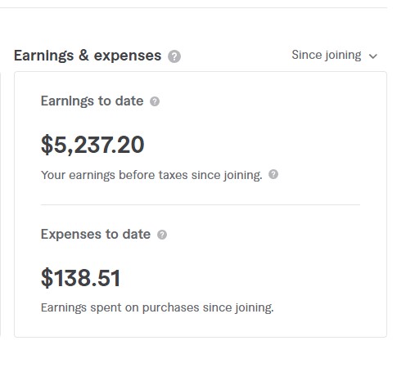Click empty area right of $5,237.20
The height and width of the screenshot is (390, 406).
tap(251, 145)
